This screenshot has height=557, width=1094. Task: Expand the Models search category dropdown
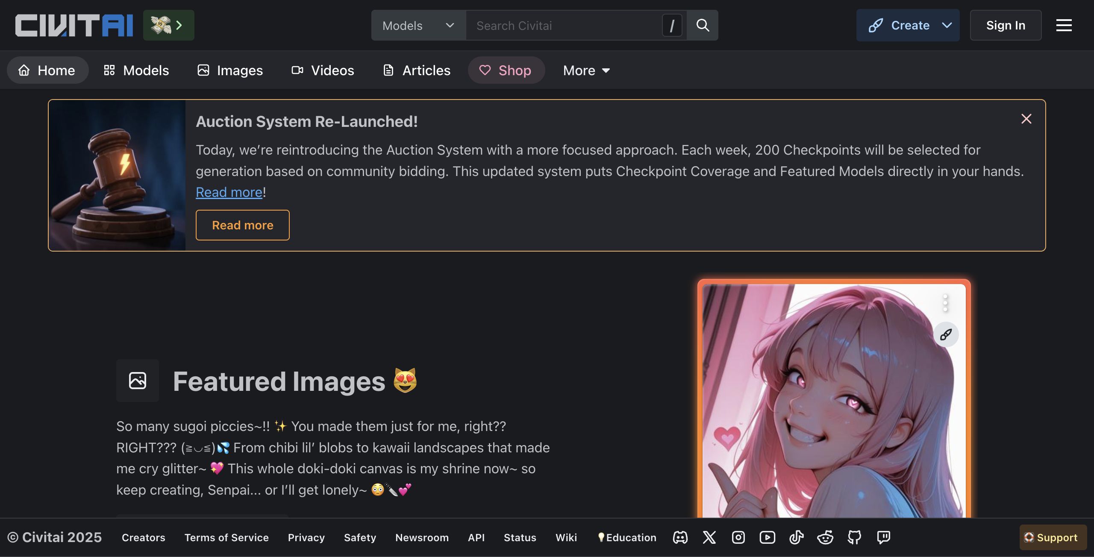tap(418, 26)
